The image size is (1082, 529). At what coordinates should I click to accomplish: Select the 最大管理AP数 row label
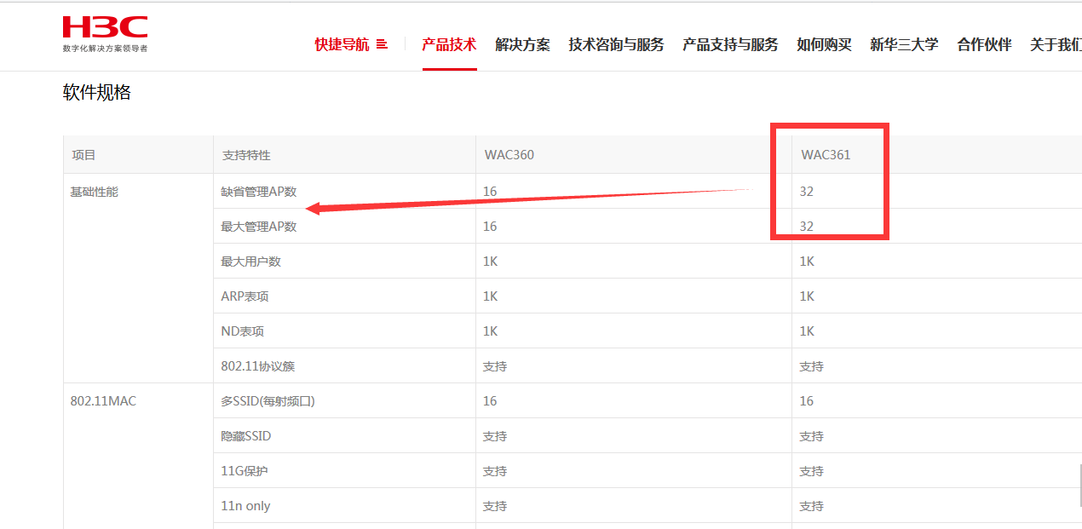tap(259, 227)
